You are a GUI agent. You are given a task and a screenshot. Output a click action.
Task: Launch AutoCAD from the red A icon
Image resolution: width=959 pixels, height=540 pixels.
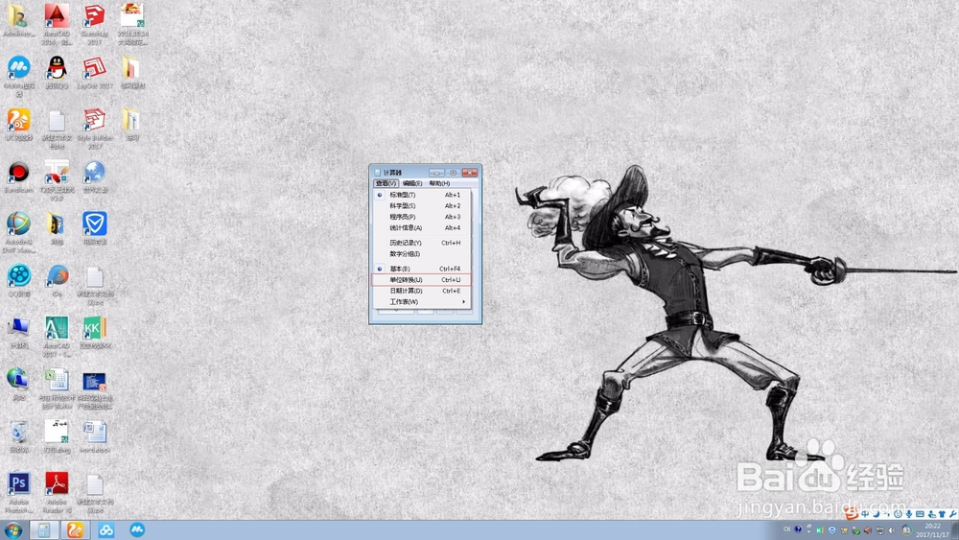click(x=57, y=23)
